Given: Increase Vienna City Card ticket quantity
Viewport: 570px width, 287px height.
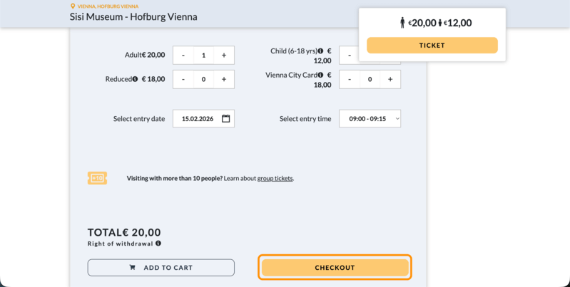Looking at the screenshot, I should pyautogui.click(x=390, y=79).
